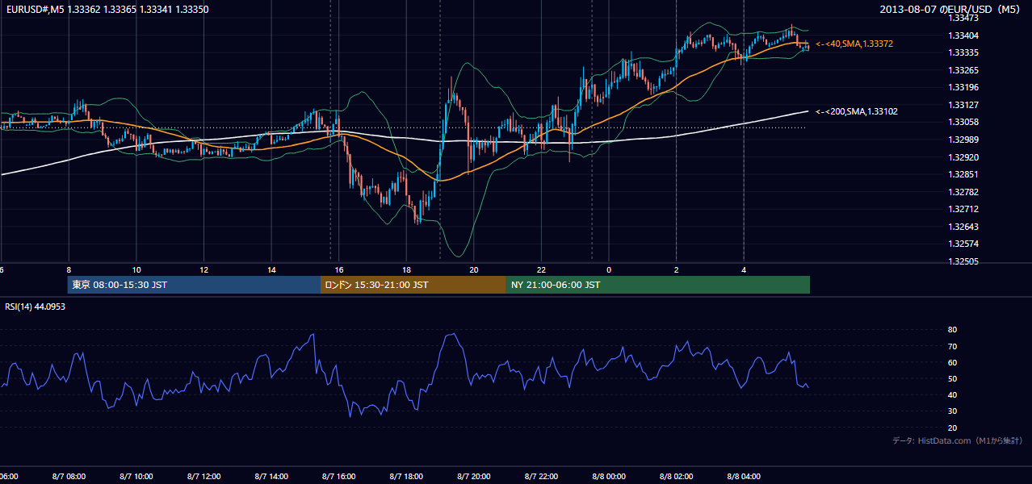This screenshot has width=1032, height=484.
Task: Click RSI scale value 50
Action: [x=952, y=378]
